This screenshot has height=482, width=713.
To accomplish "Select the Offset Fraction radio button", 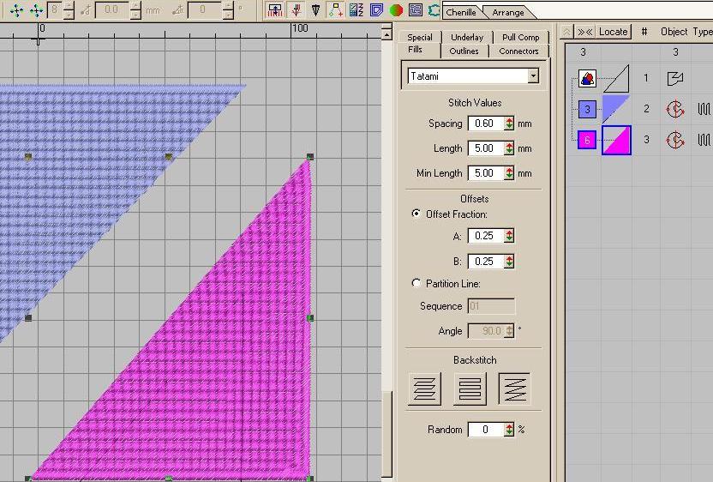I will coord(417,214).
